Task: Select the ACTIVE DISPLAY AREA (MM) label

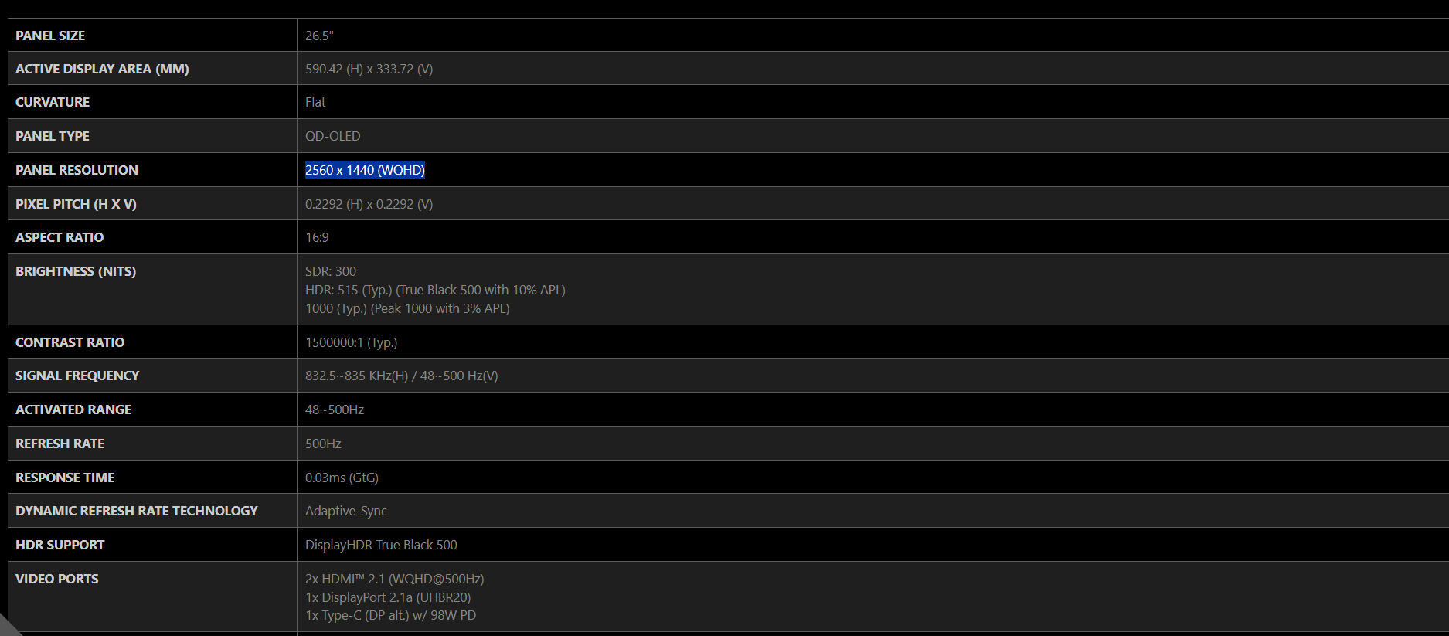Action: pos(102,69)
